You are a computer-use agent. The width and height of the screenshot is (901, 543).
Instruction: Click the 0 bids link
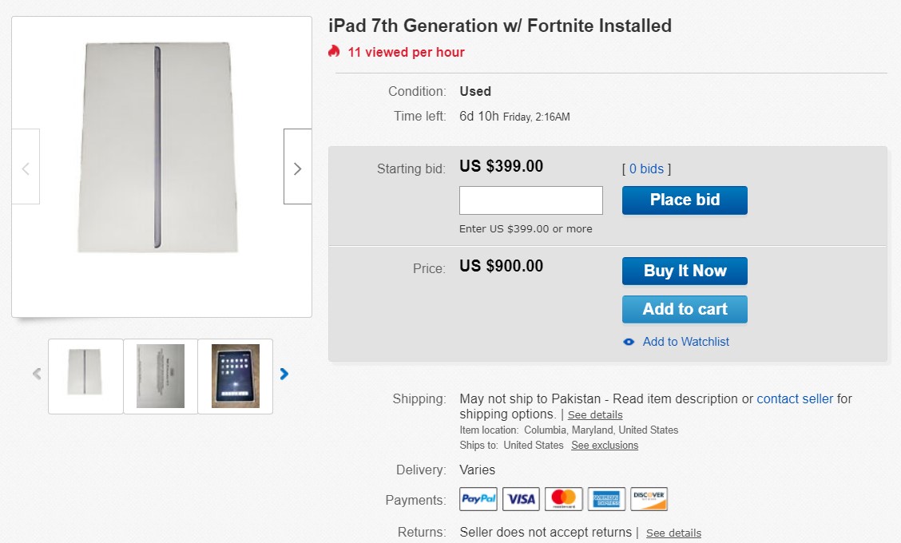click(647, 168)
